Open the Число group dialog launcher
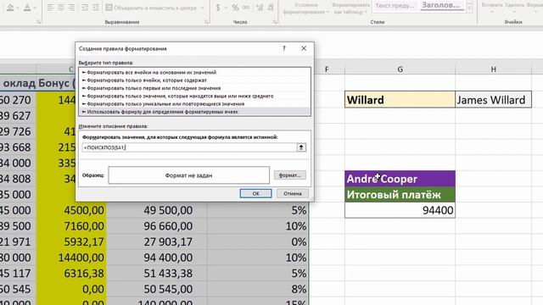The width and height of the screenshot is (543, 305). (275, 22)
